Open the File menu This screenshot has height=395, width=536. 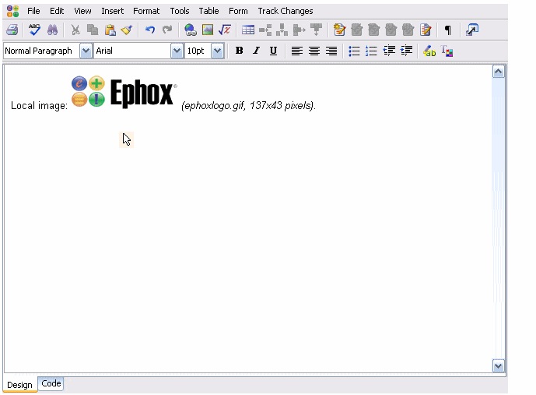[x=33, y=11]
